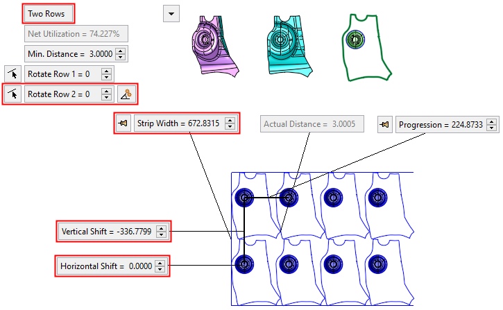Viewport: 503px width, 310px height.
Task: Decrease the Rotate Row 2 angle
Action: point(107,98)
